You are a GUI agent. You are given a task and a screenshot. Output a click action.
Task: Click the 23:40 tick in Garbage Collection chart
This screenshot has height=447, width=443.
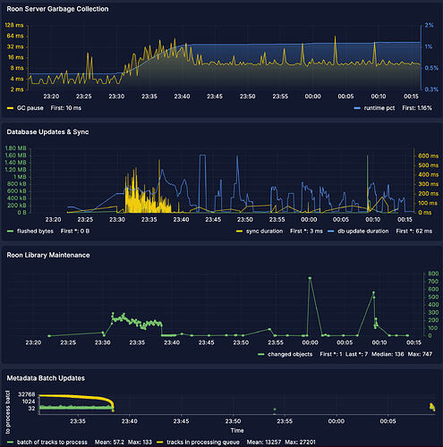(x=182, y=97)
